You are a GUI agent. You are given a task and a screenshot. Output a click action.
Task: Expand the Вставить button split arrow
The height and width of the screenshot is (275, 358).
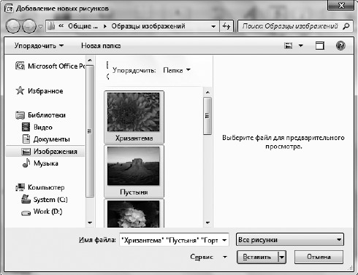(282, 257)
